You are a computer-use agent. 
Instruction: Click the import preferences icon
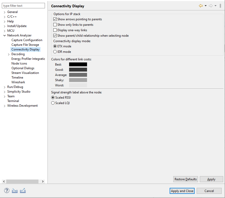click(x=15, y=190)
